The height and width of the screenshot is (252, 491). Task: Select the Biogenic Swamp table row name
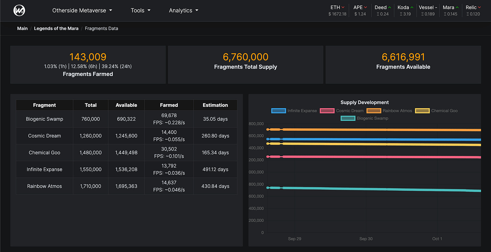click(45, 119)
